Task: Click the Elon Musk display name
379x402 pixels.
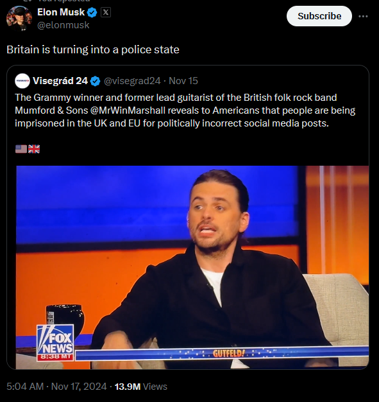Action: [x=61, y=12]
